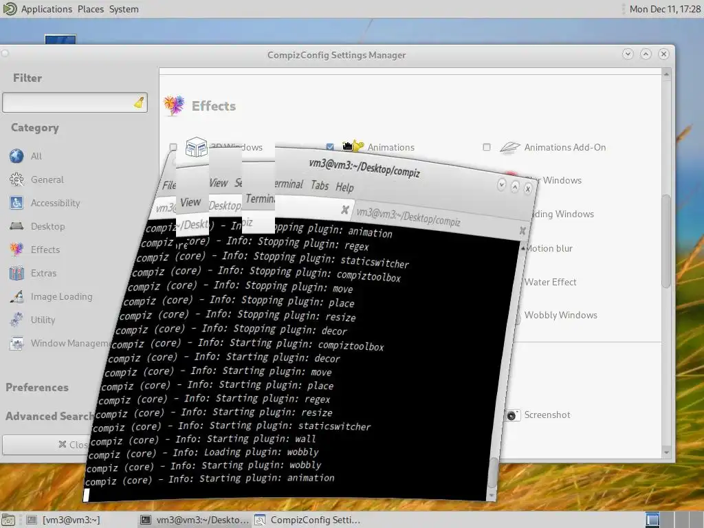
Task: Disable the Animations checkbox
Action: pyautogui.click(x=330, y=147)
